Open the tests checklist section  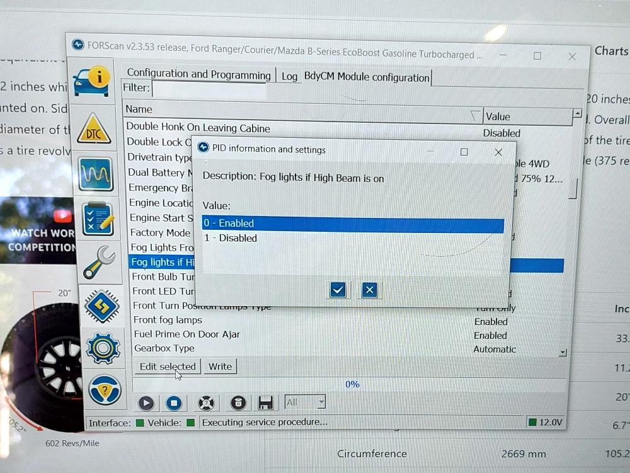[x=98, y=217]
